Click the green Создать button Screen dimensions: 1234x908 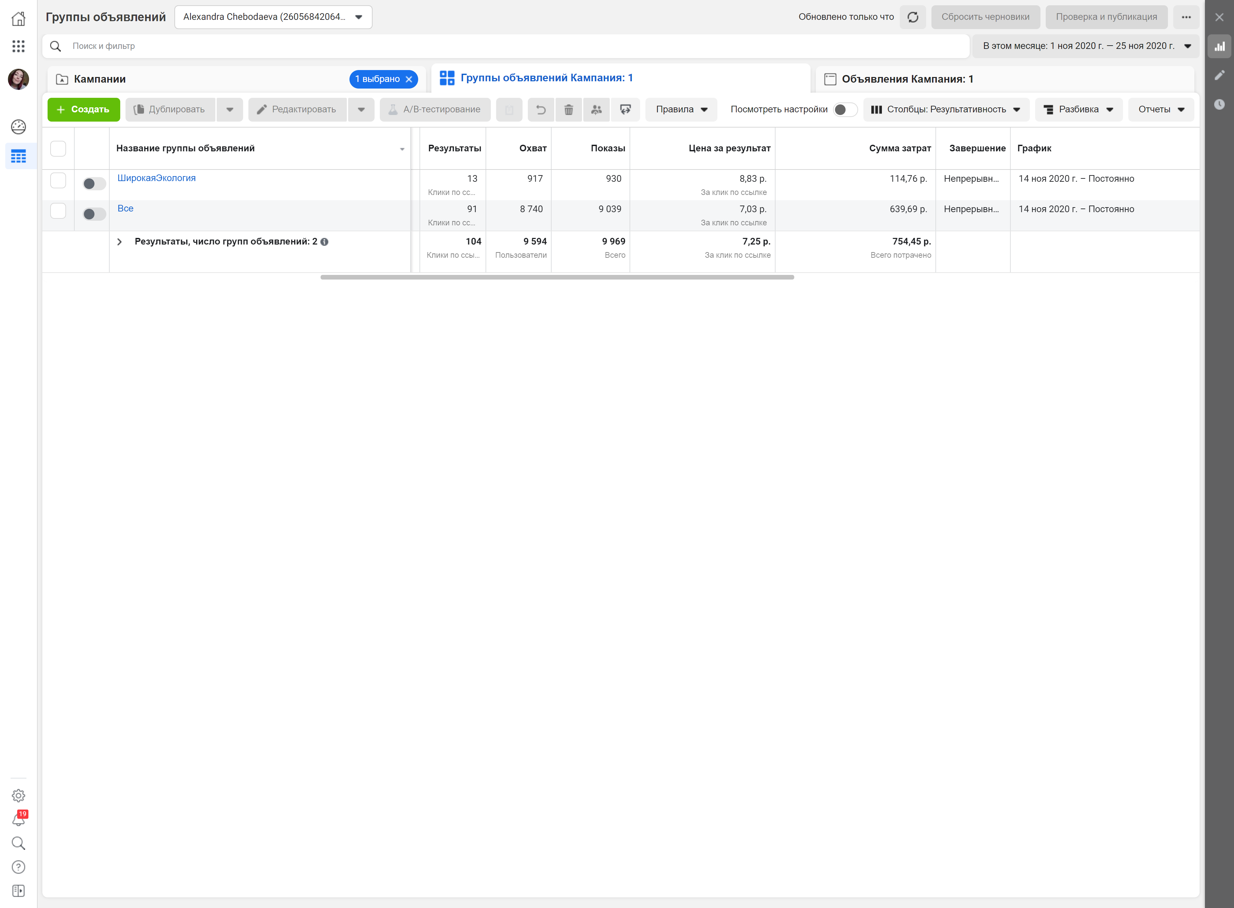(84, 109)
